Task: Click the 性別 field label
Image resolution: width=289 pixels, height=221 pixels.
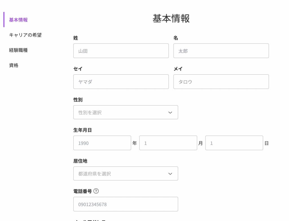Action: 78,100
